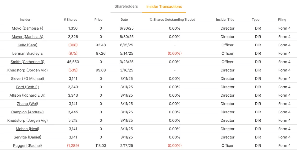The height and width of the screenshot is (150, 297).
Task: Open Mohan (Neal) insider link
Action: click(27, 129)
